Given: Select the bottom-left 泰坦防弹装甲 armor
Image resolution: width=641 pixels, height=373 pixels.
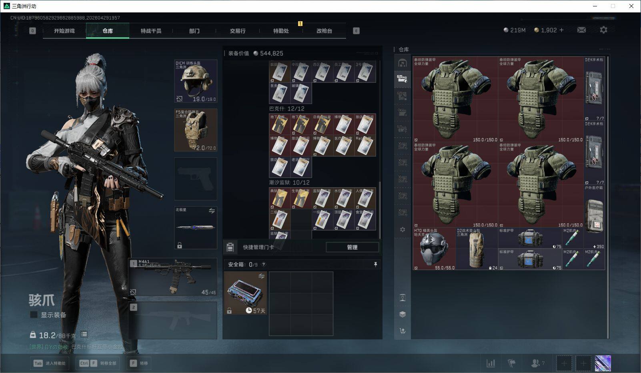Looking at the screenshot, I should coord(456,185).
